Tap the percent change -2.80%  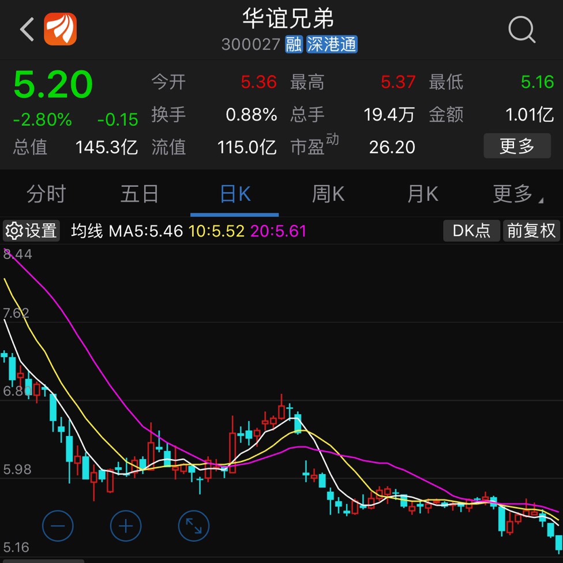click(42, 119)
